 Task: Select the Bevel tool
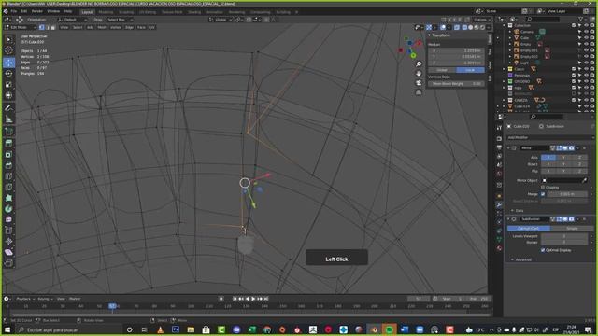click(8, 165)
